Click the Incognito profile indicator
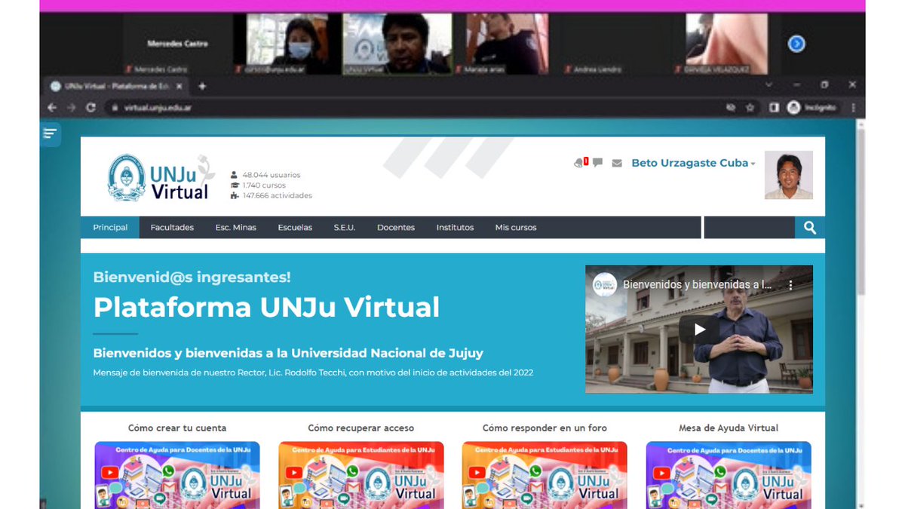The image size is (905, 509). 811,108
